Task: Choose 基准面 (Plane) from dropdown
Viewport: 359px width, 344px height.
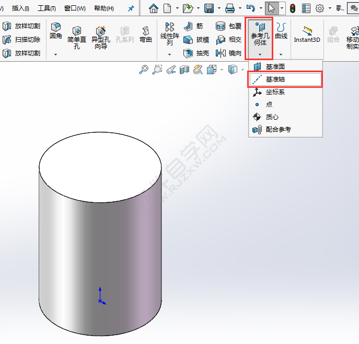Action: [x=285, y=66]
